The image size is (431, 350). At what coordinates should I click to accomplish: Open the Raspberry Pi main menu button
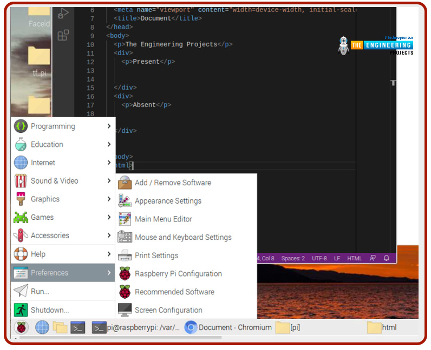(21, 327)
